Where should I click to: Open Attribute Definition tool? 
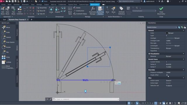(x=122, y=11)
